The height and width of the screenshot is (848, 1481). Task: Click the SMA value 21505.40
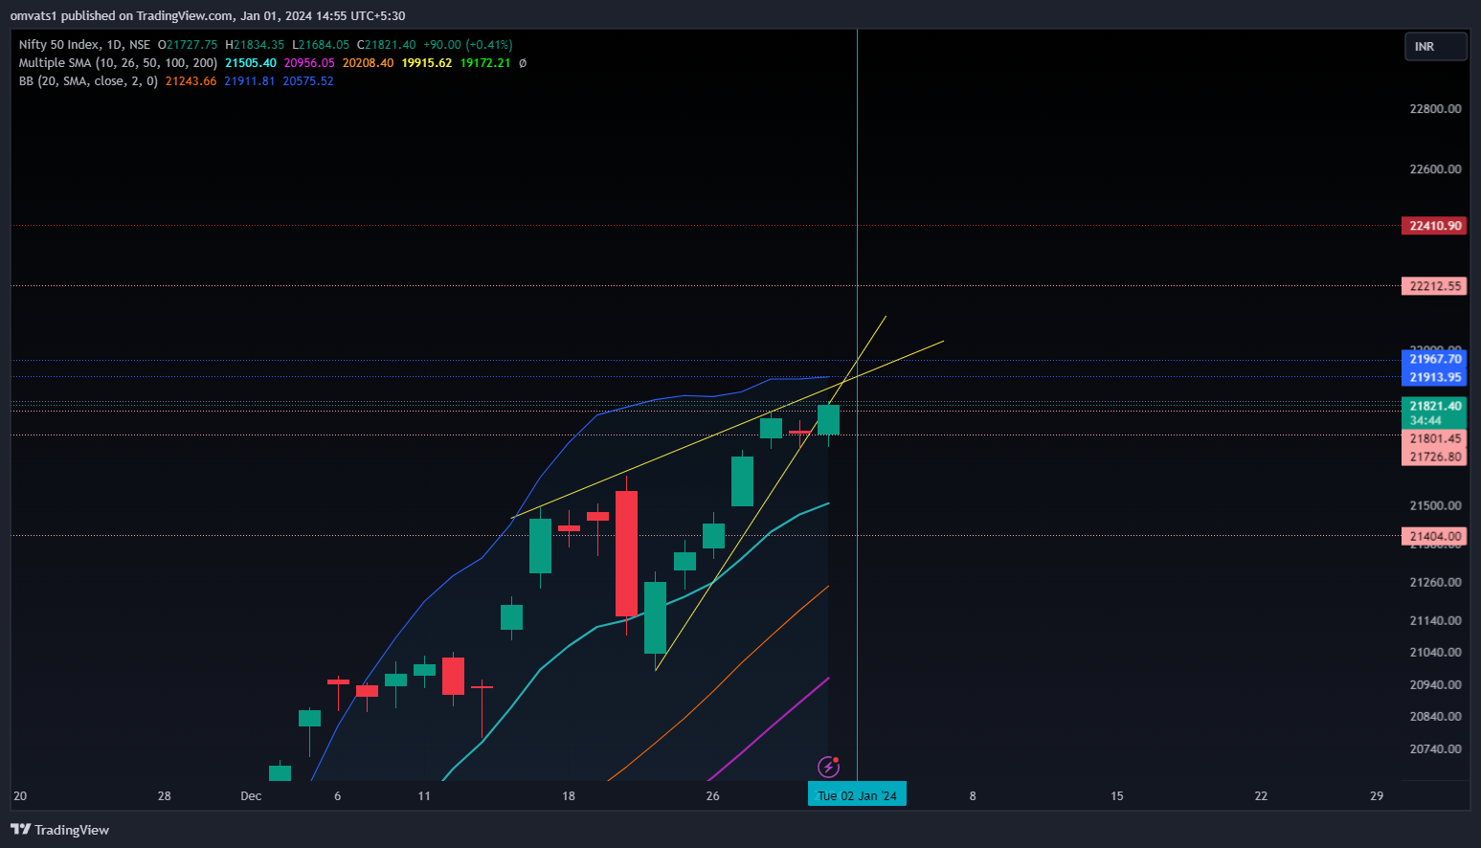coord(251,63)
